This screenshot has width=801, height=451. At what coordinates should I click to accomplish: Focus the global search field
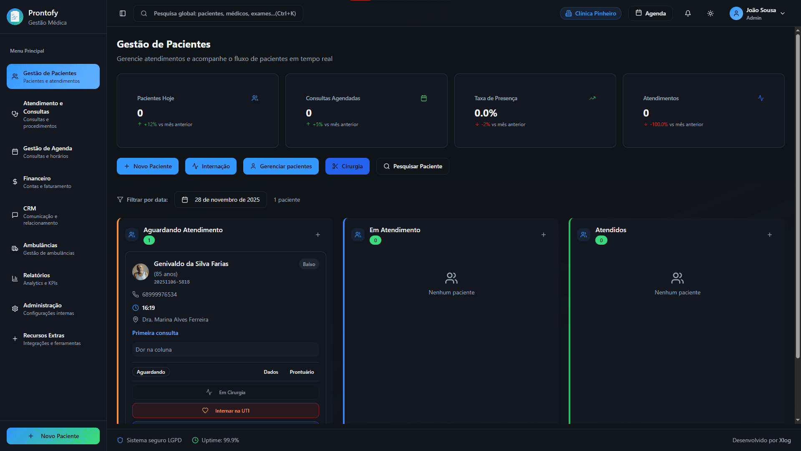tap(218, 13)
